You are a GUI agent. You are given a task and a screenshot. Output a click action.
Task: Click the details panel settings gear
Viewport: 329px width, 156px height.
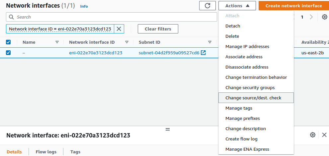[312, 135]
